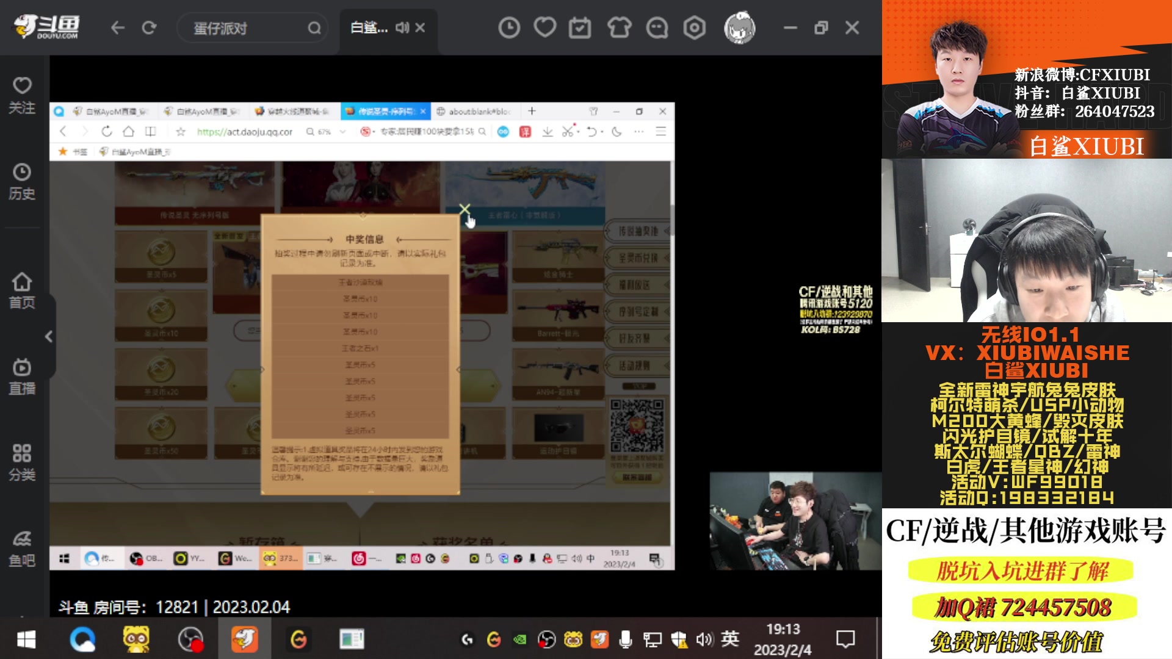
Task: Click the webcam inset of two people
Action: point(795,520)
